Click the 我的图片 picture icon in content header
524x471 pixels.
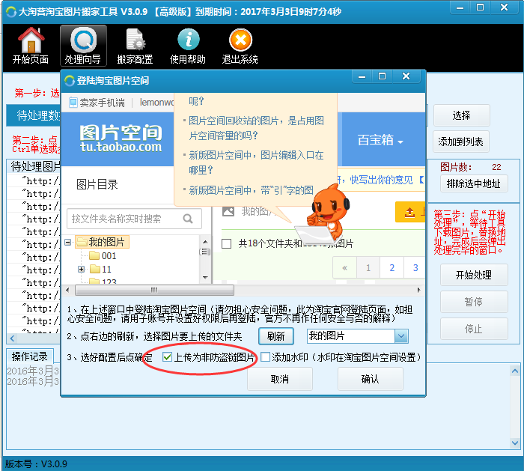point(228,211)
